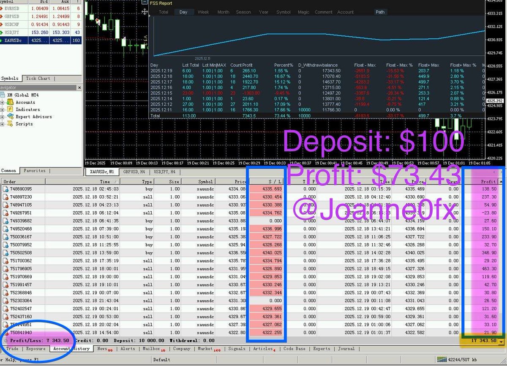
Task: Select the highlighted XAUUSDc symbol row
Action: (41, 40)
